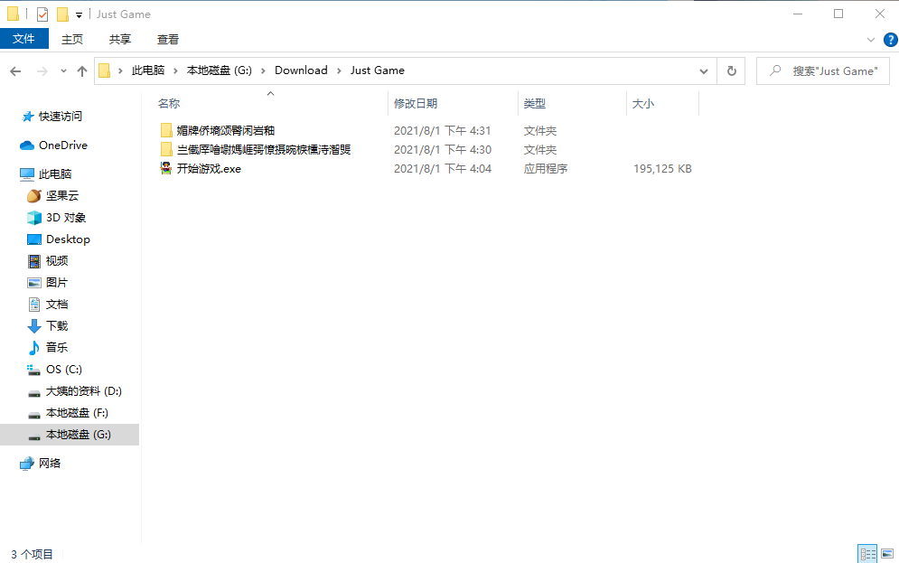Click the search 'Just Game' input field
Image resolution: width=899 pixels, height=563 pixels.
pyautogui.click(x=823, y=71)
